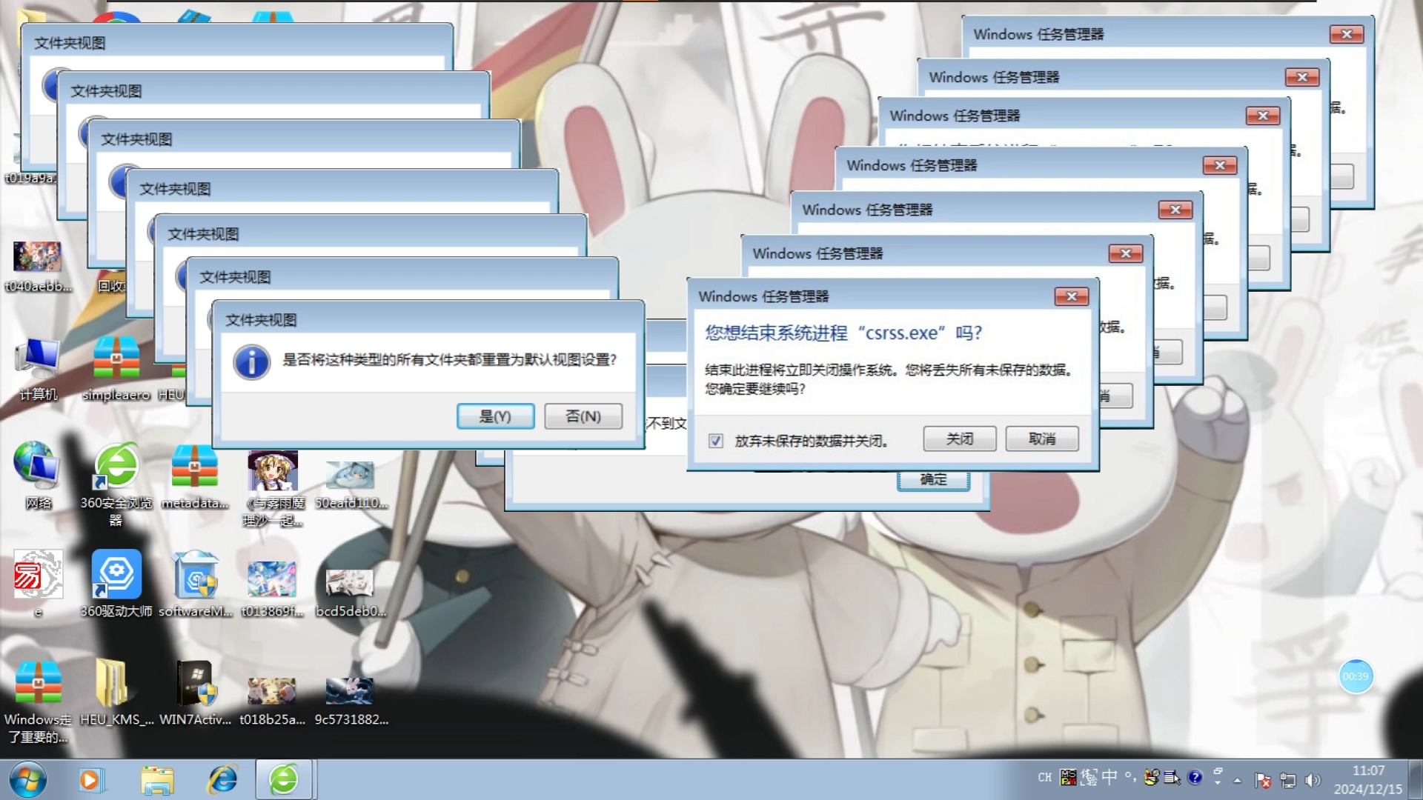Select the WIN7Activ... desktop icon

[196, 692]
